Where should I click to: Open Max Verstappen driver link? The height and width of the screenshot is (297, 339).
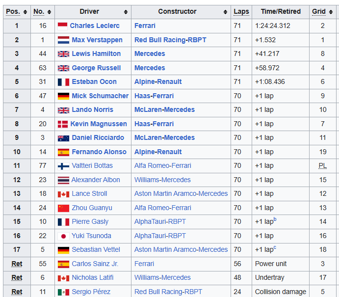97,40
